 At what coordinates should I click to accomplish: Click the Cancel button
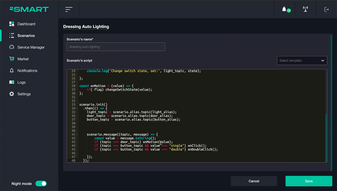tap(254, 181)
